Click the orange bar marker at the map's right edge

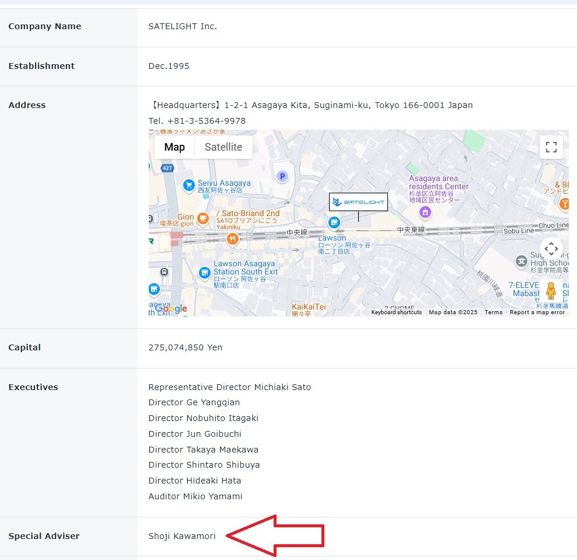[x=565, y=204]
